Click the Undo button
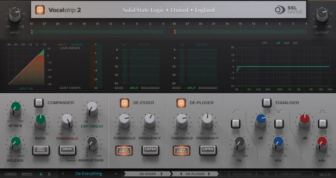 (11, 174)
